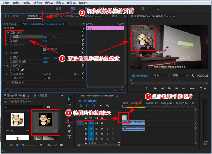Expand the rotation parameter
This screenshot has width=212, height=154.
[6, 53]
